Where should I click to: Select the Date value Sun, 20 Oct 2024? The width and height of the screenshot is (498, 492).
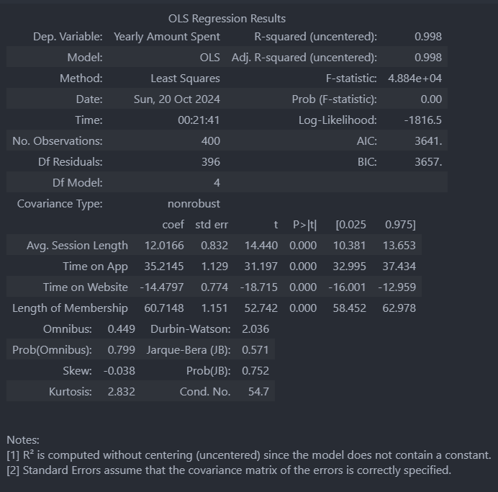click(x=177, y=99)
